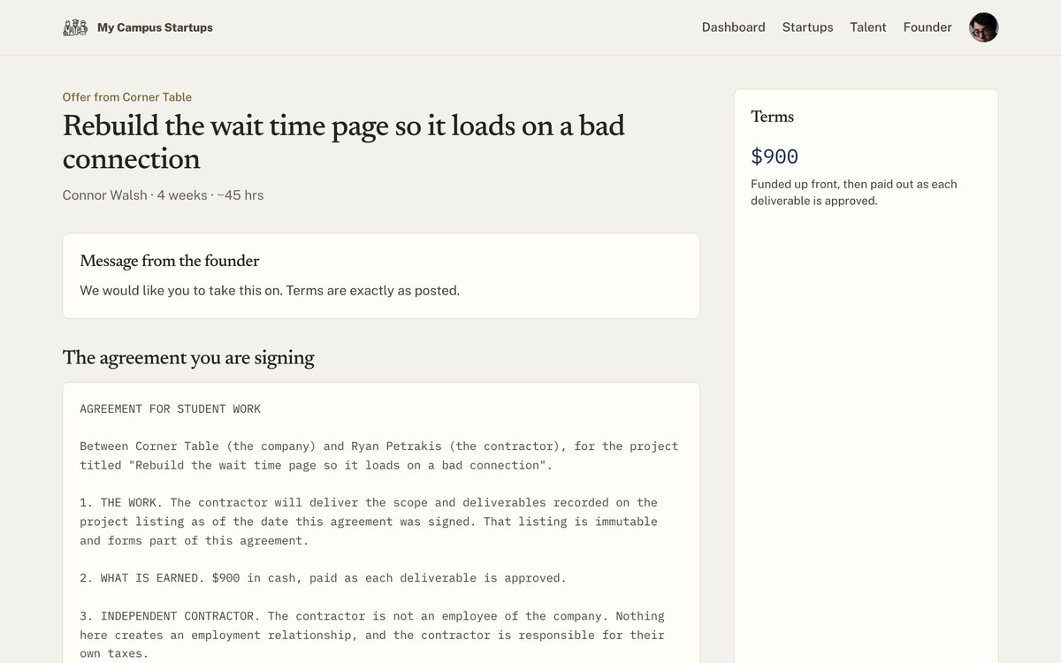Click the AGREEMENT FOR STUDENT WORK title line
Image resolution: width=1061 pixels, height=663 pixels.
pyautogui.click(x=171, y=408)
